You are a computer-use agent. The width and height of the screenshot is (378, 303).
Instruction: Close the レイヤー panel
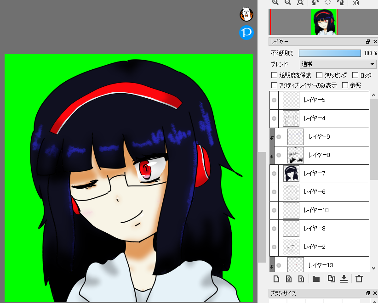(375, 42)
